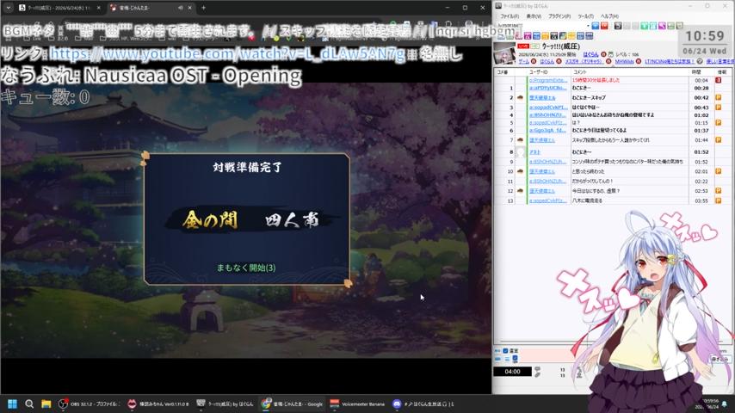Screen dimensions: 735x413
Task: Open the ツール menu
Action: point(586,16)
